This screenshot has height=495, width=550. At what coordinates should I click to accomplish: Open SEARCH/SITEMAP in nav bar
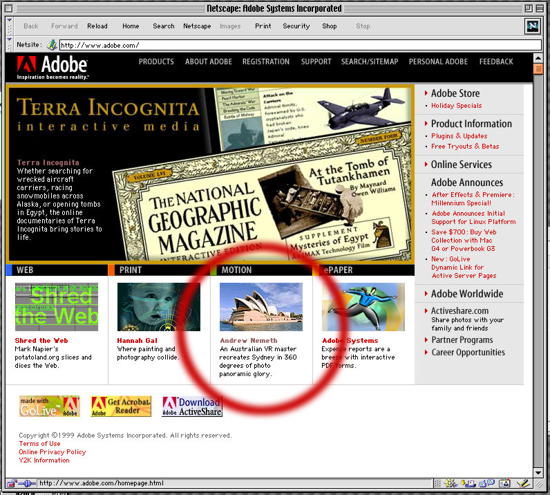pos(370,62)
